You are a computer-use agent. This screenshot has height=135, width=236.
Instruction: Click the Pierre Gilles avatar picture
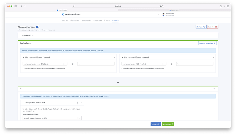click(163, 15)
